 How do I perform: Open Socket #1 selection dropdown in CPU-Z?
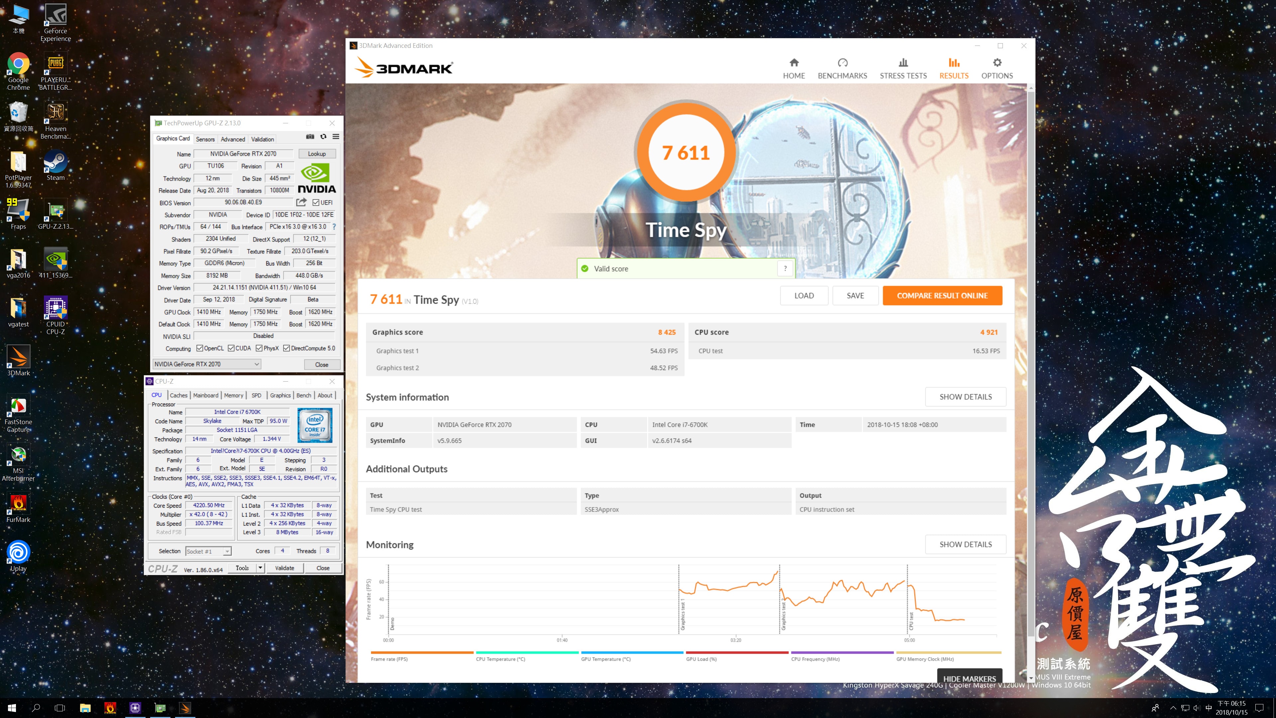208,551
